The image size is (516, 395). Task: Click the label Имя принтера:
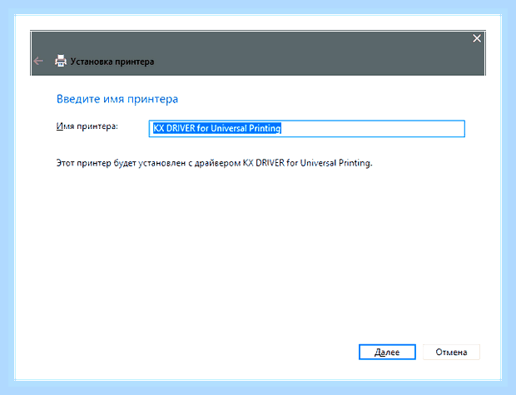point(87,126)
